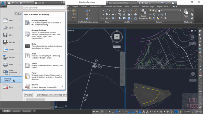Toggle polar tracking in the status bar
The height and width of the screenshot is (114, 203).
(x=117, y=111)
